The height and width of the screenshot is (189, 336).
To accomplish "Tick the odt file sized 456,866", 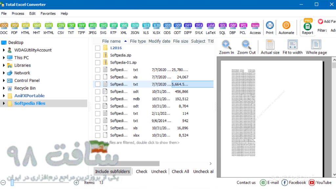I will point(98,92).
